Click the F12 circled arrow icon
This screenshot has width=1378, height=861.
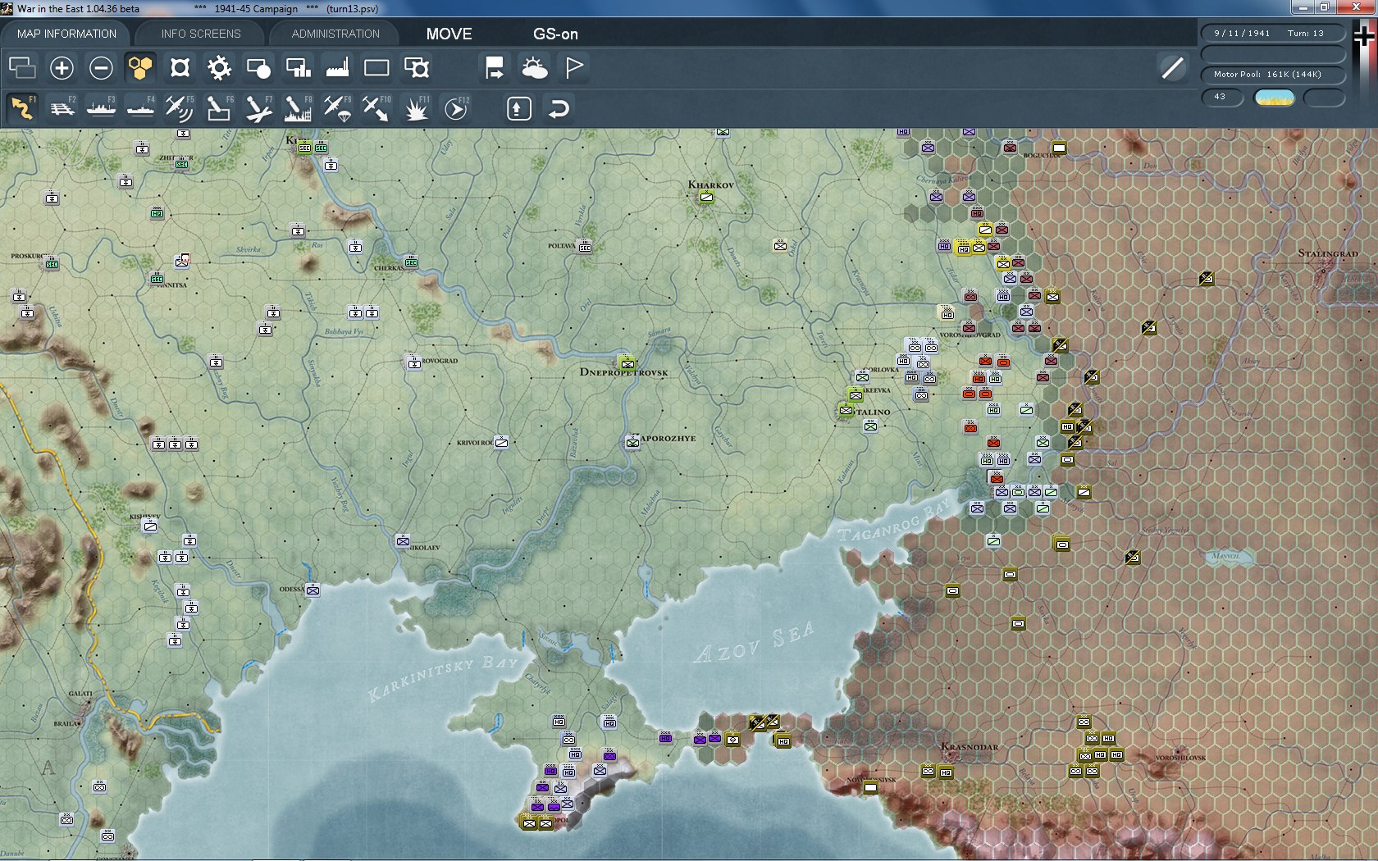click(455, 108)
